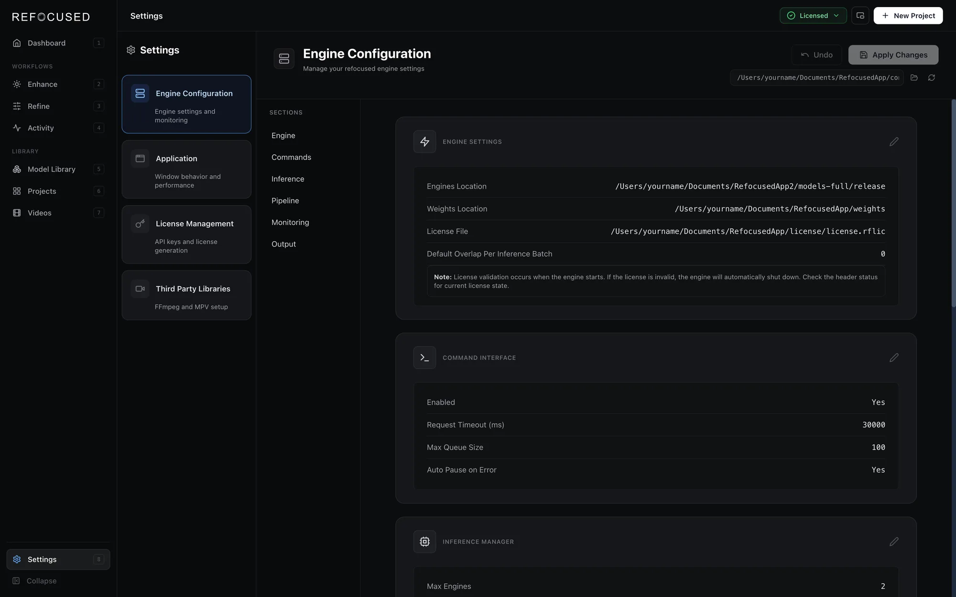Click the reload config icon
This screenshot has height=597, width=956.
click(x=932, y=77)
